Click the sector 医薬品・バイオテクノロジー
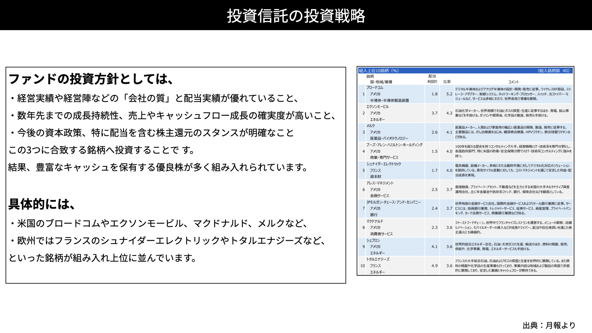The image size is (592, 333). pyautogui.click(x=389, y=138)
